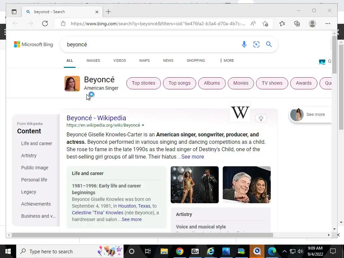This screenshot has width=344, height=258.
Task: Launch Google Chrome from the taskbar
Action: (x=179, y=251)
